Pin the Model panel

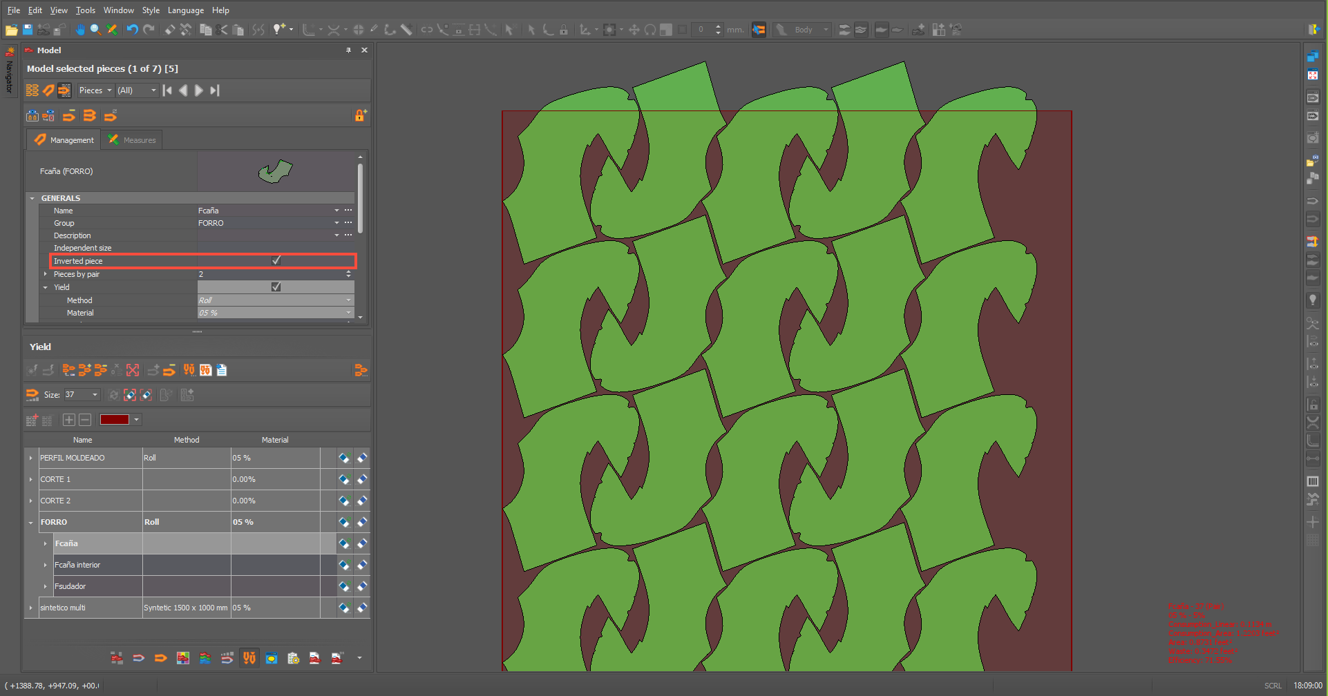tap(348, 50)
